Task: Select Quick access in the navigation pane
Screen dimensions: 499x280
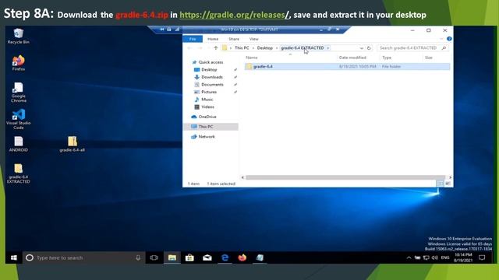Action: [x=207, y=62]
